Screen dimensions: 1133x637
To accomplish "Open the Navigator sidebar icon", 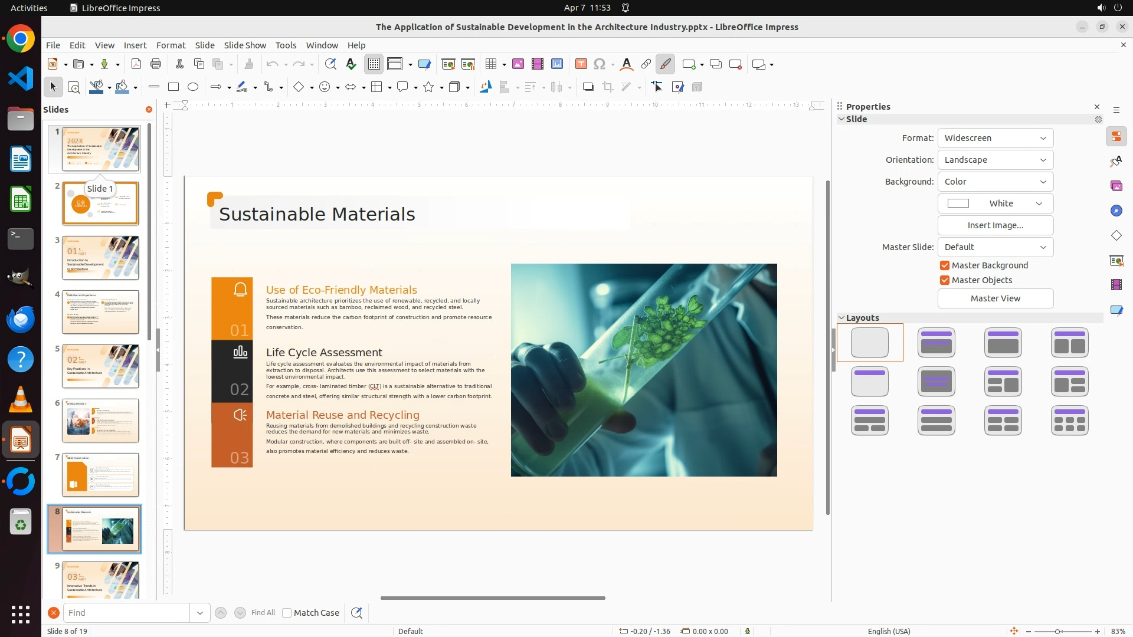I will [1116, 211].
